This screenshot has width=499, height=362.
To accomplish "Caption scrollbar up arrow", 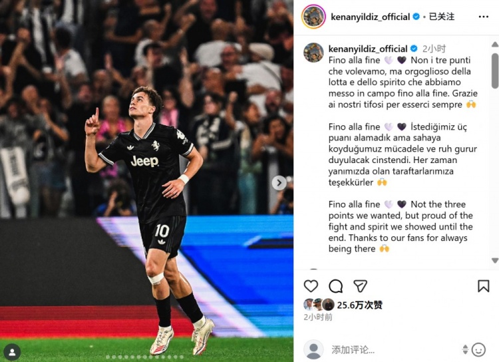I will tap(495, 45).
